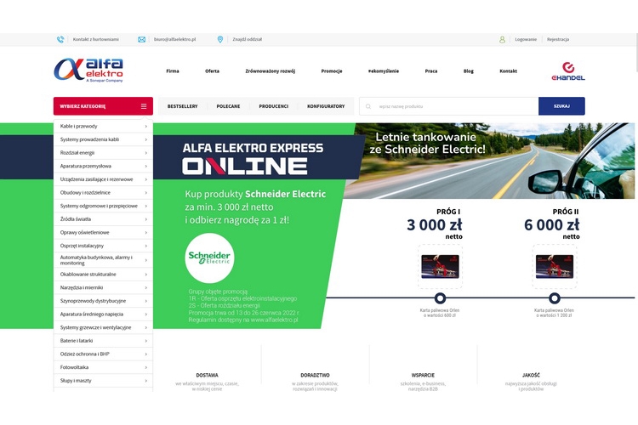The height and width of the screenshot is (425, 638).
Task: Select the 6 000 zł threshold marker
Action: pos(554,298)
